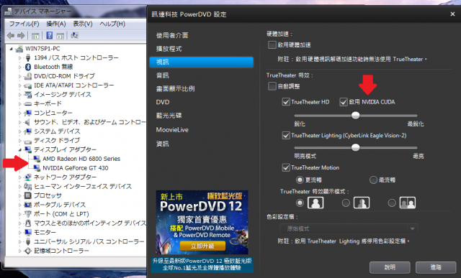
Task: Click the 立即升級 upgrade button
Action: (202, 246)
